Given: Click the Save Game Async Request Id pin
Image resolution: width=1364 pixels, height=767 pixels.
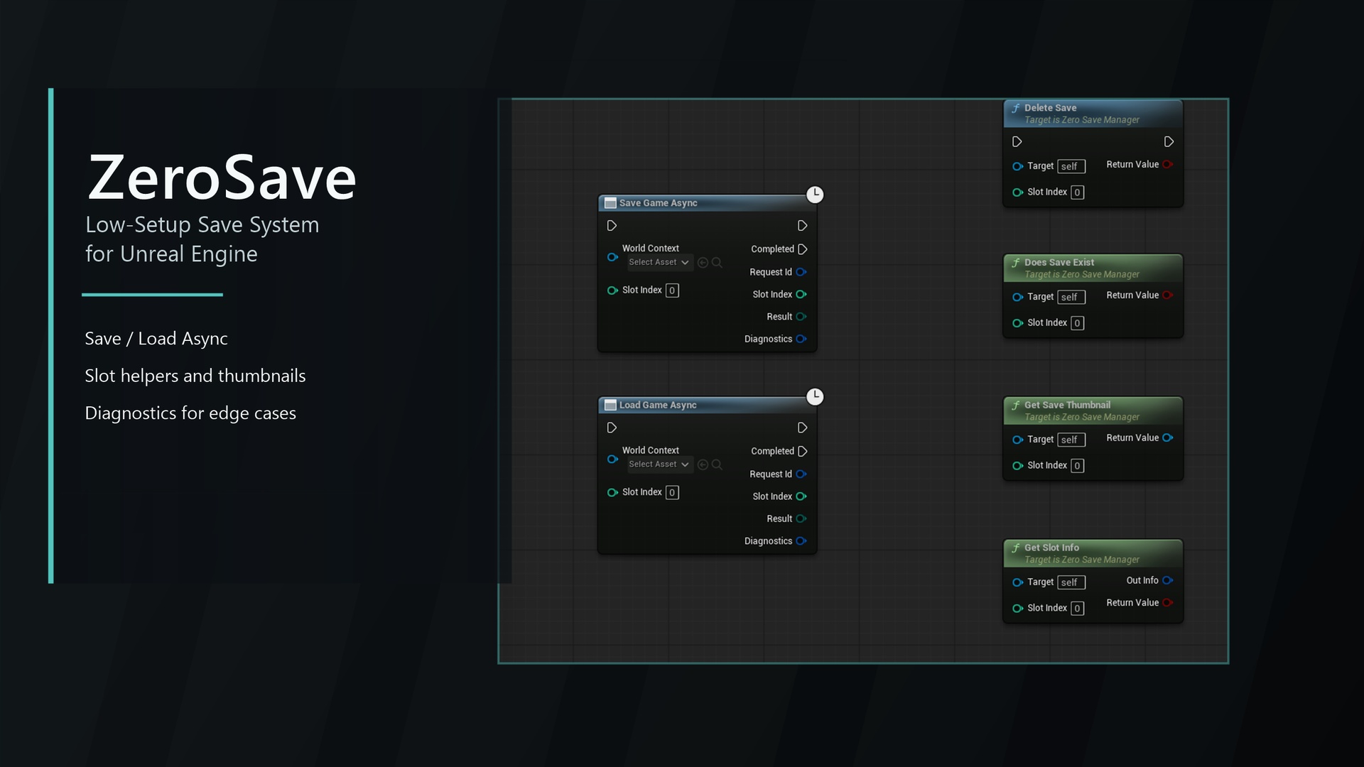Looking at the screenshot, I should (x=801, y=272).
